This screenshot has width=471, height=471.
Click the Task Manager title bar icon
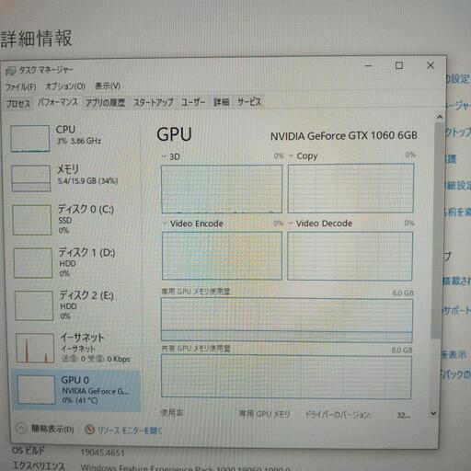pyautogui.click(x=10, y=71)
